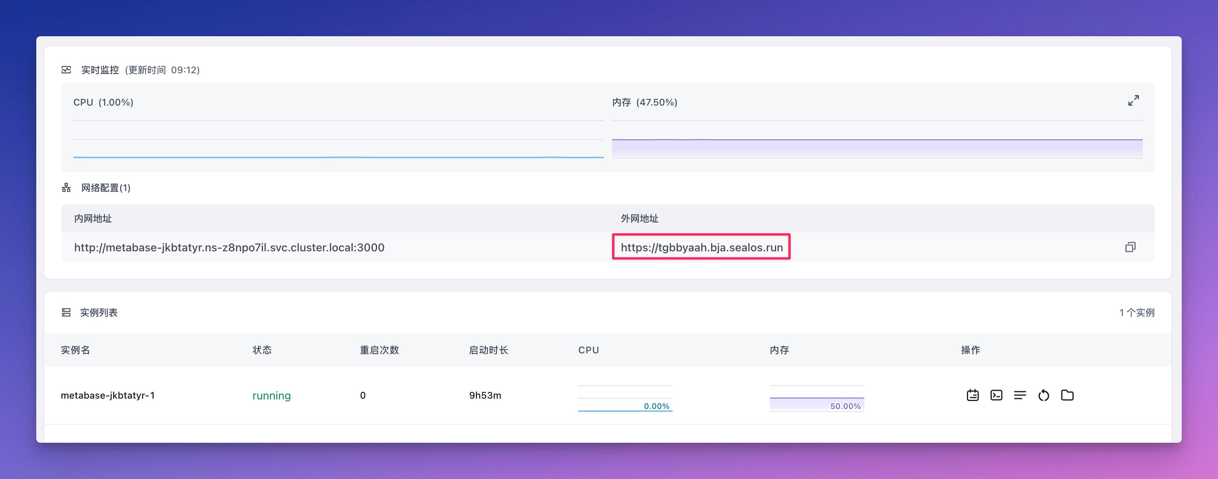View event details via the calendar icon

pyautogui.click(x=972, y=395)
